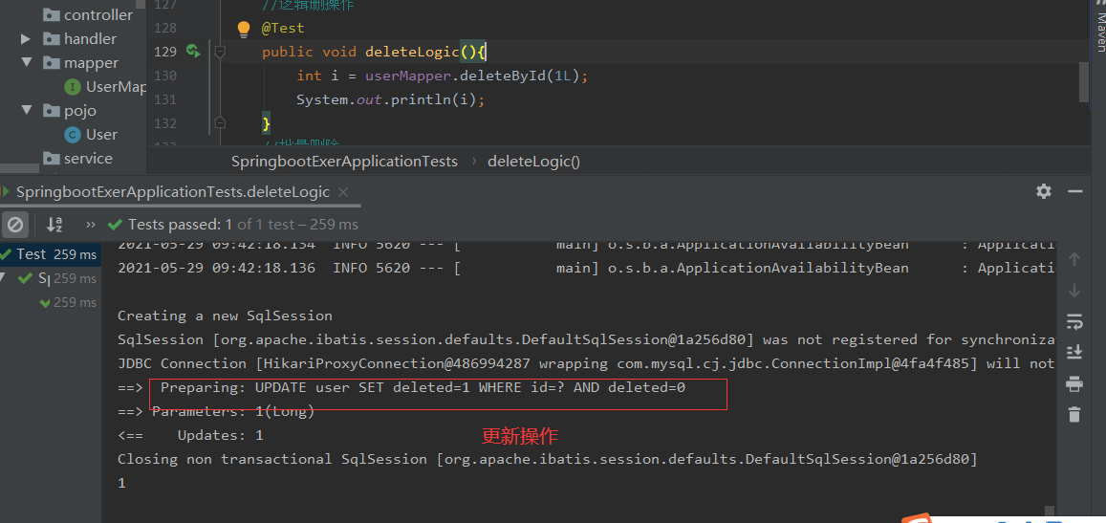
Task: Click the fold end marker at line 132
Action: pos(219,122)
